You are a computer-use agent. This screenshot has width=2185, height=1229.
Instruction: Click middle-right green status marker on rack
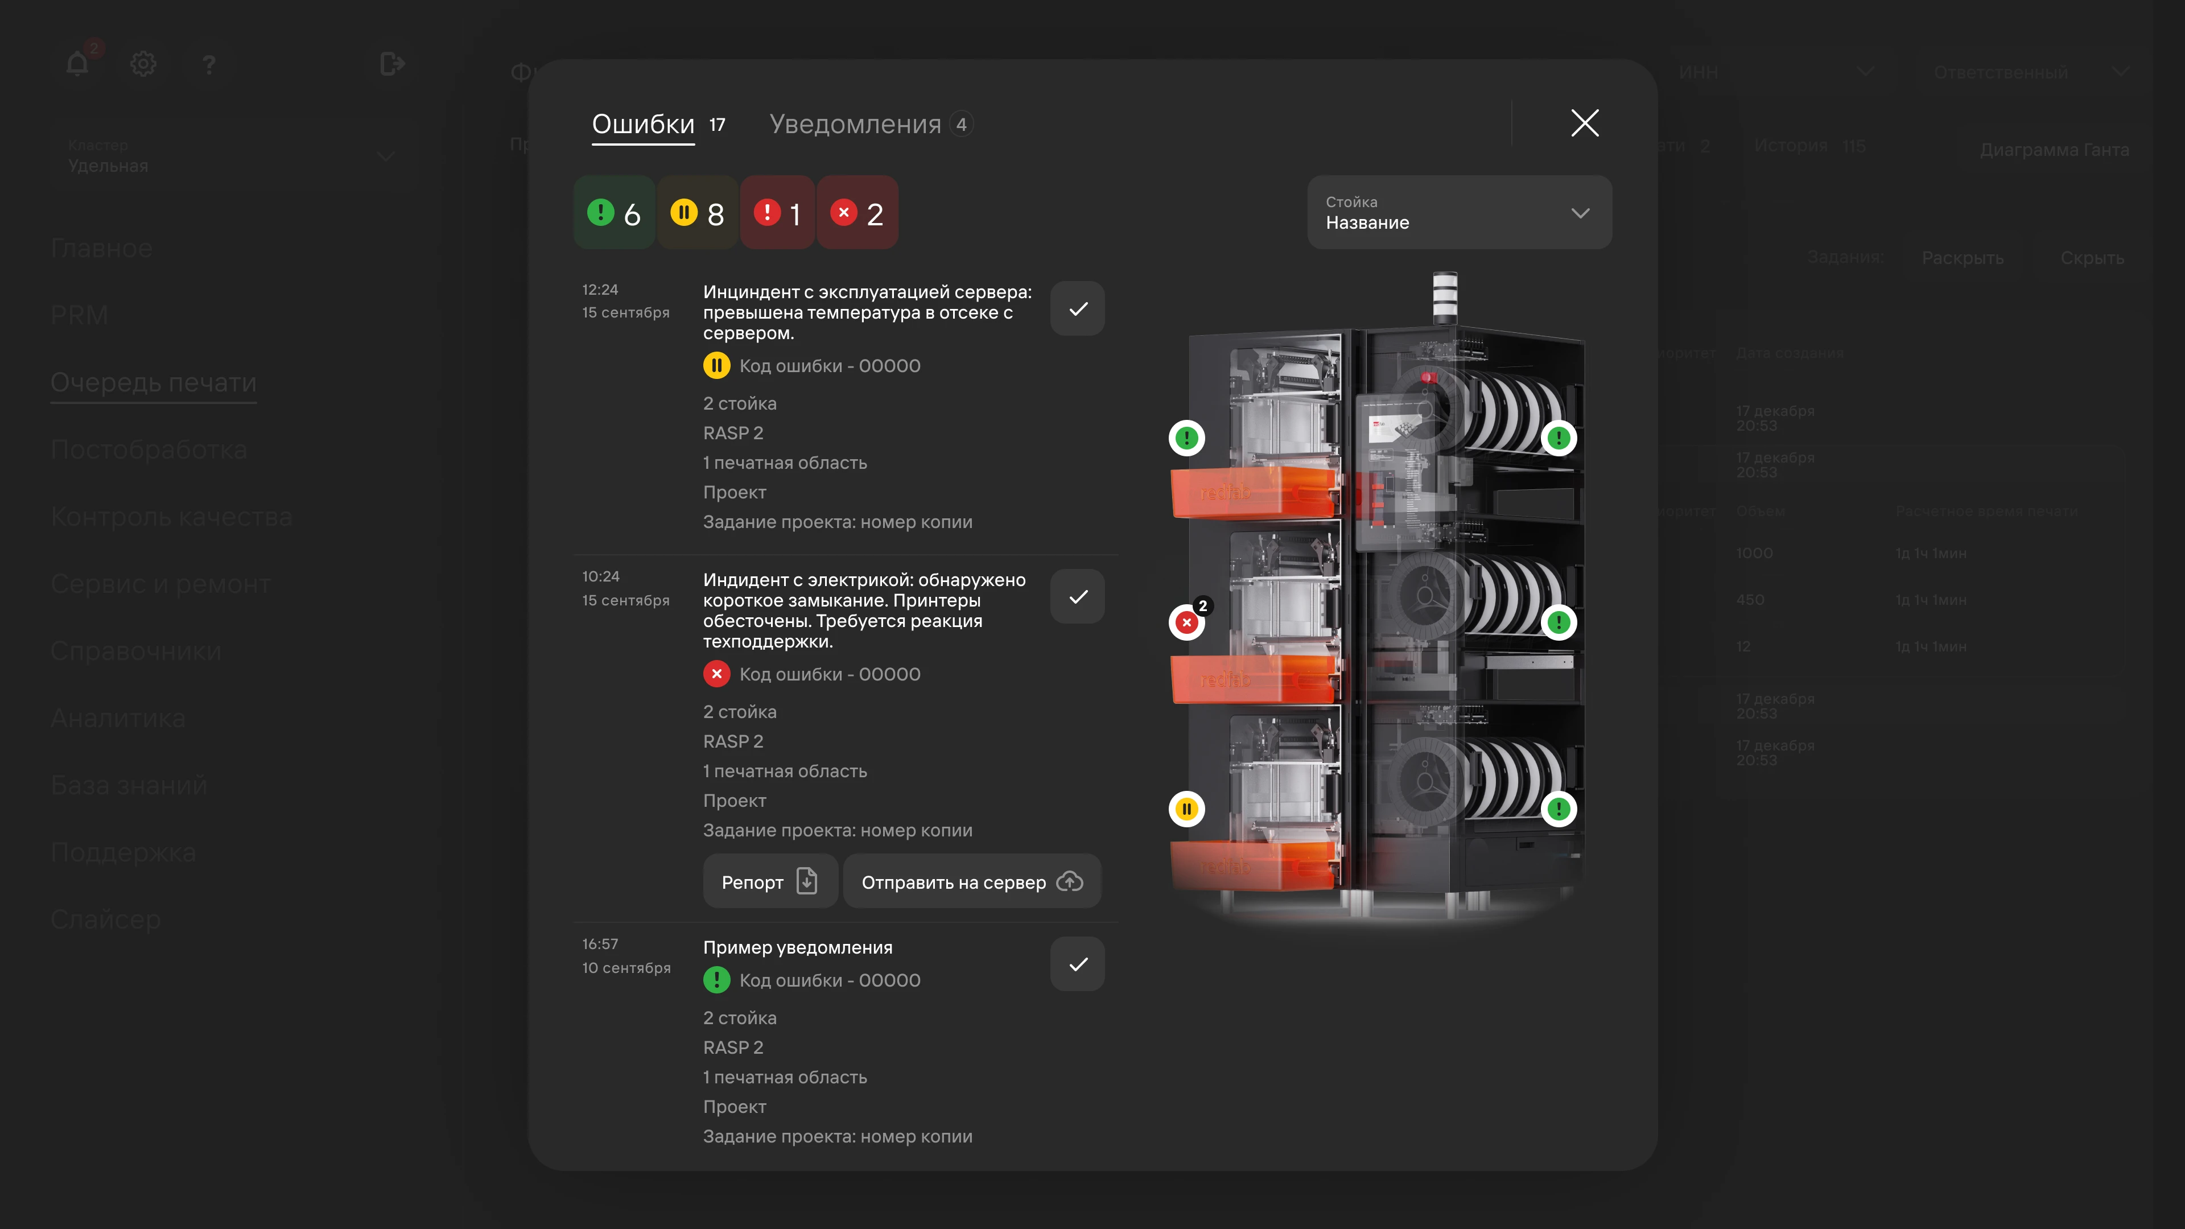pyautogui.click(x=1558, y=622)
